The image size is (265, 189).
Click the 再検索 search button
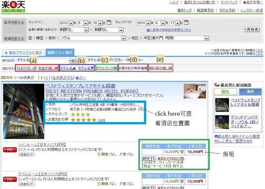click(x=252, y=29)
